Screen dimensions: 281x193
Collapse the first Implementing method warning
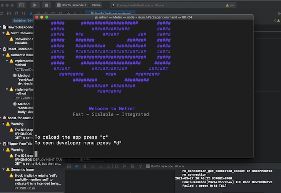(x=7, y=61)
